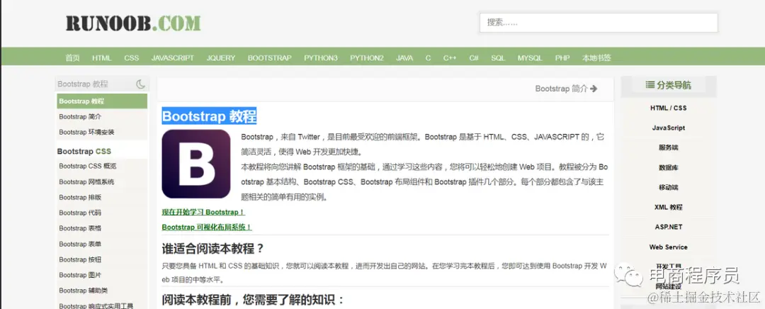Viewport: 765px width, 309px height.
Task: Click the 分类导航 panel header
Action: [669, 85]
